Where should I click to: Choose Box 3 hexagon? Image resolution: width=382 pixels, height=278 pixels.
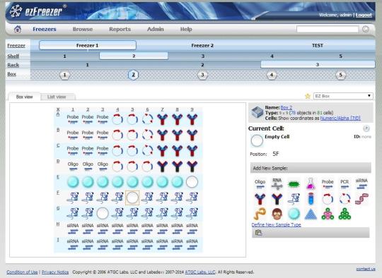pos(202,75)
